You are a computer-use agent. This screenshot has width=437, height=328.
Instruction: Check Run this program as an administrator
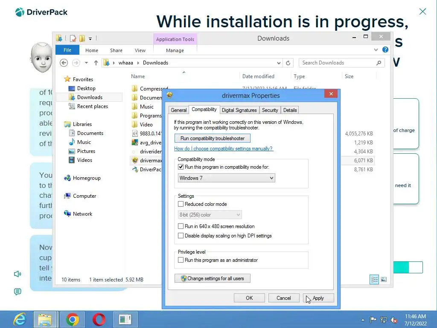(181, 260)
